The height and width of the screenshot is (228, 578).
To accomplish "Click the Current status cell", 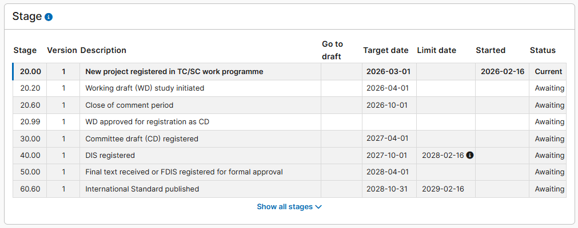I will (548, 72).
